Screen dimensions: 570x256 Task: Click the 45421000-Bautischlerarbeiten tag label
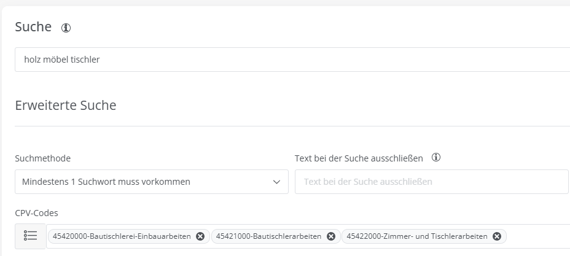[x=269, y=236]
